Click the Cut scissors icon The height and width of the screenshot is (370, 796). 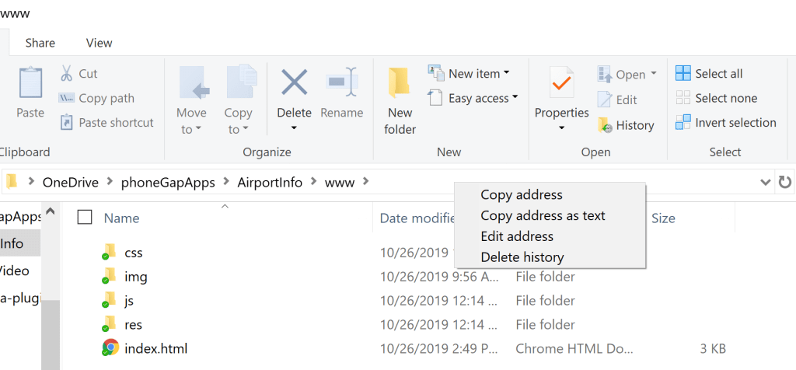click(x=67, y=74)
